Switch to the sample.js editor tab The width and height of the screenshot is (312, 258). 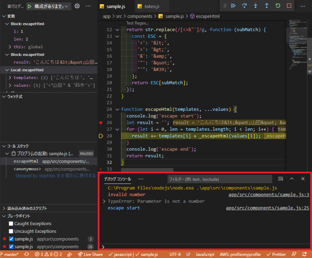click(x=116, y=6)
